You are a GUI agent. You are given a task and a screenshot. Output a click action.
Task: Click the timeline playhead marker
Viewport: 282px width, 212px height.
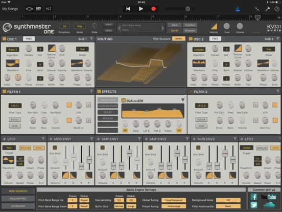[x=257, y=17]
